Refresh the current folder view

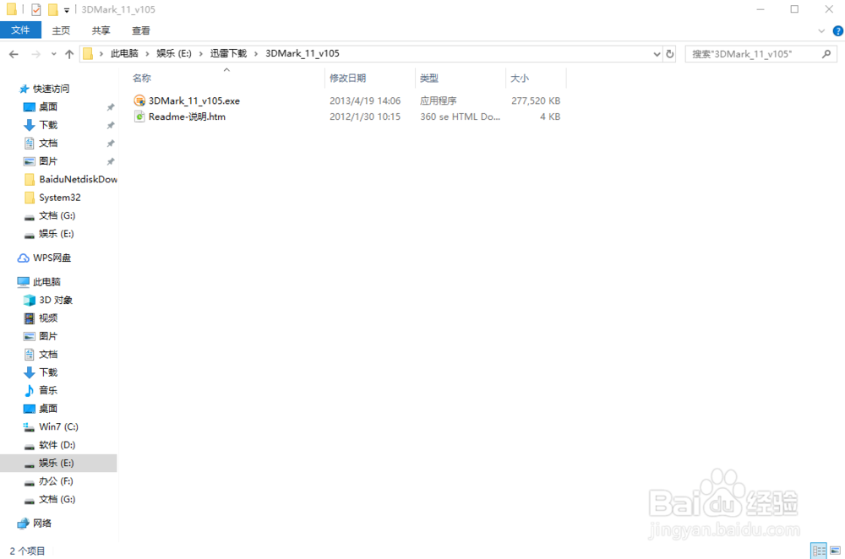click(670, 54)
